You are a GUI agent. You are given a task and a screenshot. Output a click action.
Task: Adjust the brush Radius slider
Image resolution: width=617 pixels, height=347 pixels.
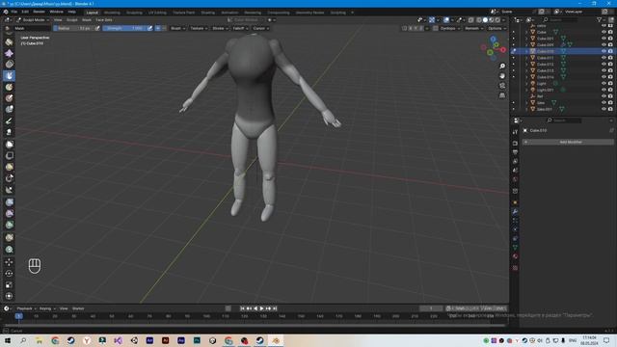coord(72,28)
